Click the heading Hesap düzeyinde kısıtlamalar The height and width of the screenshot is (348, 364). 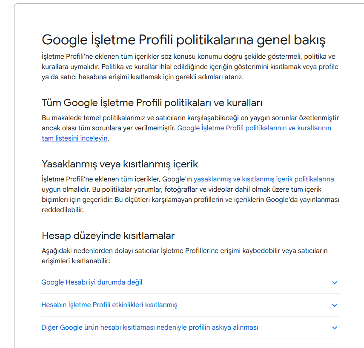click(x=108, y=236)
